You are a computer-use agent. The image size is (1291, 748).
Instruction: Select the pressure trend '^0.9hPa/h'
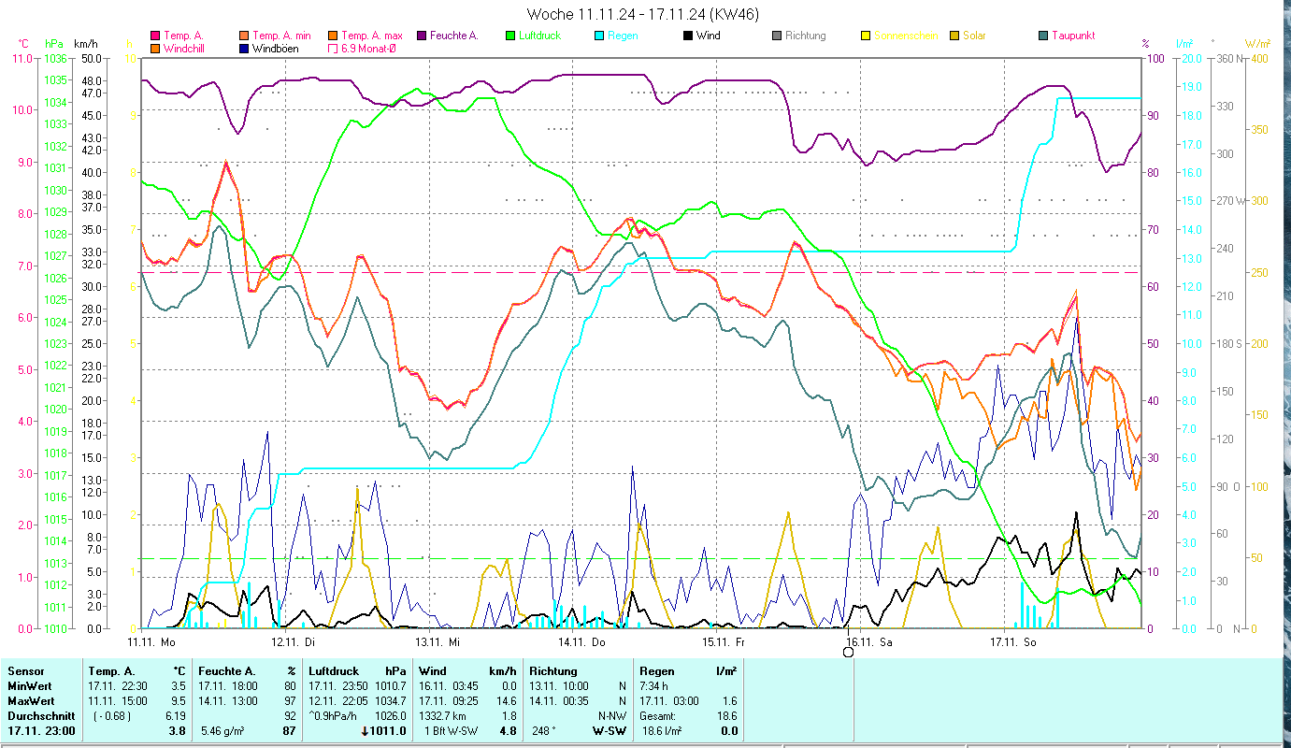335,716
